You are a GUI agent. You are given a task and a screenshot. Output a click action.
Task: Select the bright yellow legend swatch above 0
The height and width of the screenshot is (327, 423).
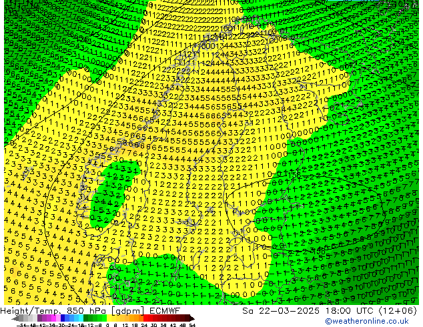tap(109, 318)
